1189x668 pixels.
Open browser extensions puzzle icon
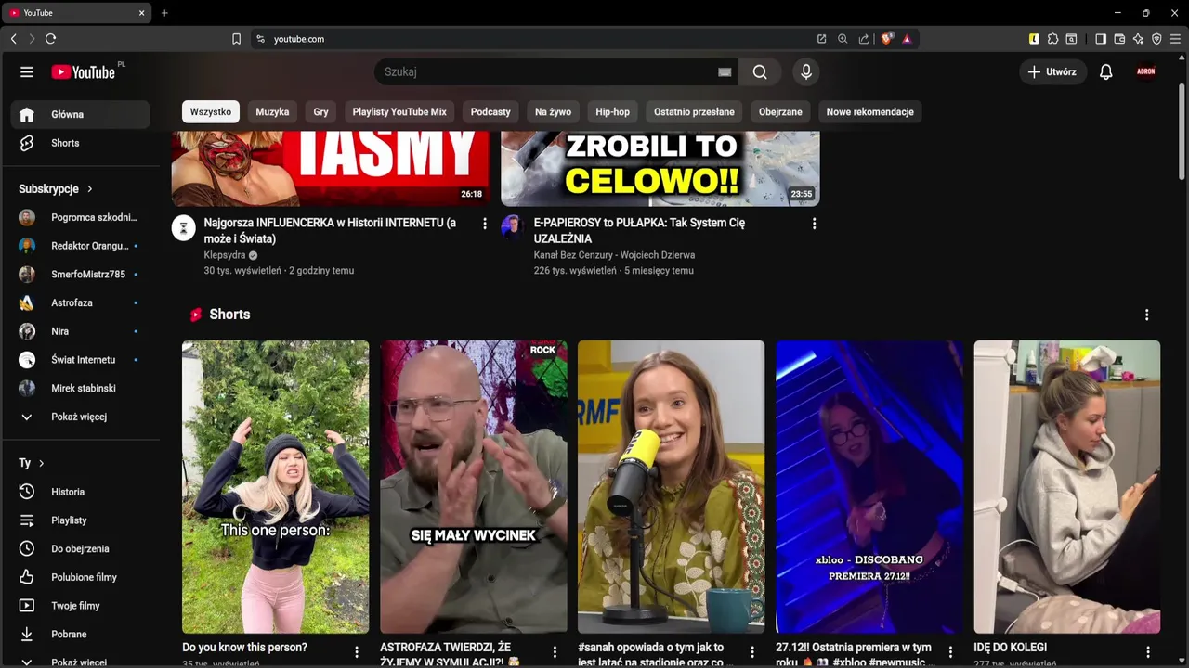(x=1052, y=39)
